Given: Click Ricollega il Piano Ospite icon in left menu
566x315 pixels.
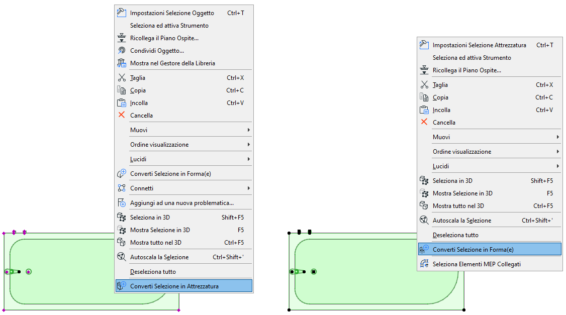Looking at the screenshot, I should [x=121, y=38].
